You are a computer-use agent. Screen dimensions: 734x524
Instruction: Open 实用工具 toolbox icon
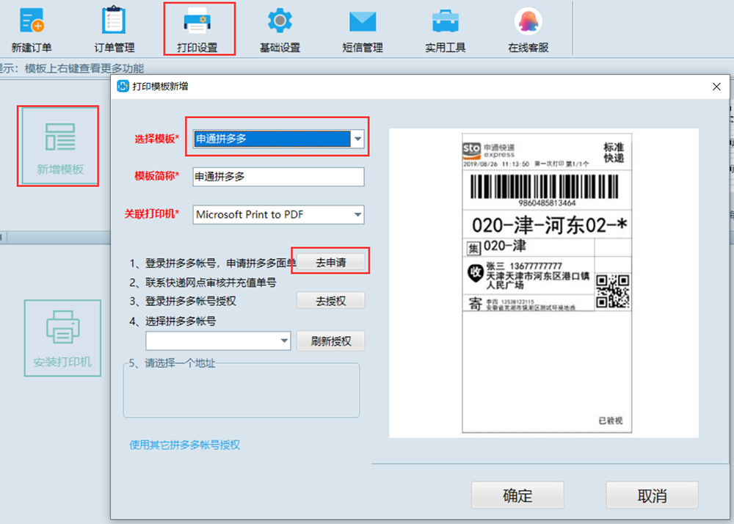click(446, 30)
